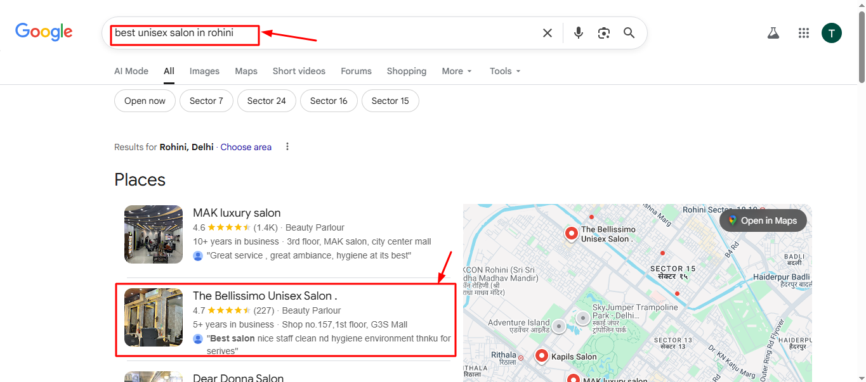
Task: Clear the search box with X icon
Action: [547, 33]
